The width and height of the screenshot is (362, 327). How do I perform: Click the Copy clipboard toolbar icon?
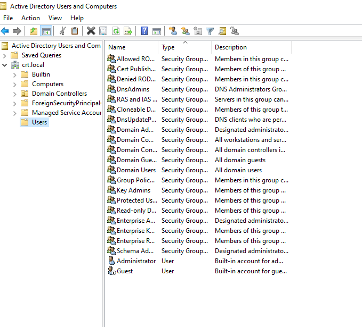(75, 31)
